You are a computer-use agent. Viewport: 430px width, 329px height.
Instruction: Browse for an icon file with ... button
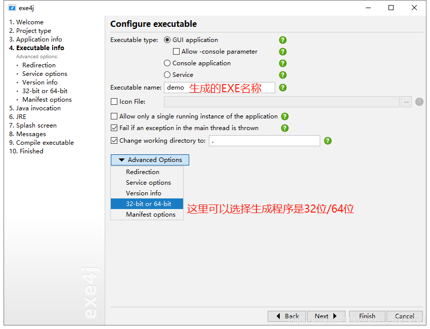pos(406,102)
